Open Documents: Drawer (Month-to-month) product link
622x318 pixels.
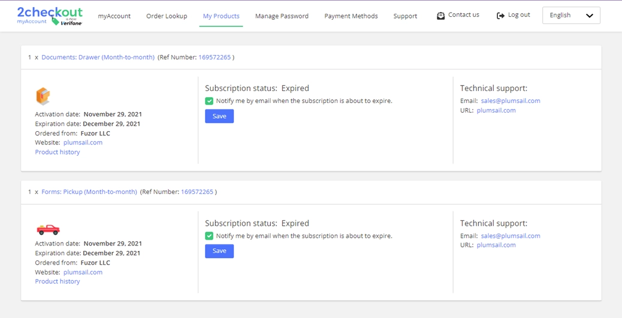click(x=98, y=57)
